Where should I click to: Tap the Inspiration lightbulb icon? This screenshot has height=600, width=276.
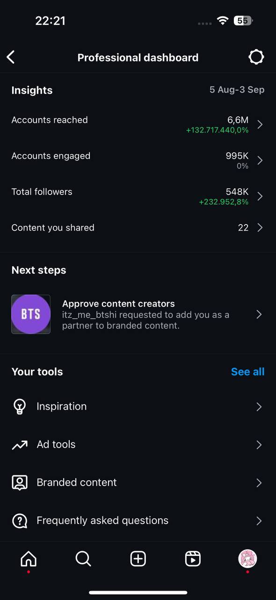[x=19, y=406]
